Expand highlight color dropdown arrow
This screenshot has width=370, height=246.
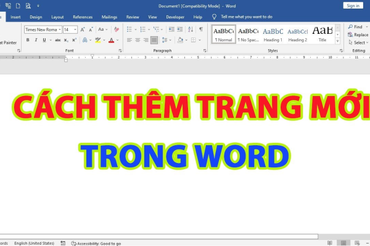[104, 40]
